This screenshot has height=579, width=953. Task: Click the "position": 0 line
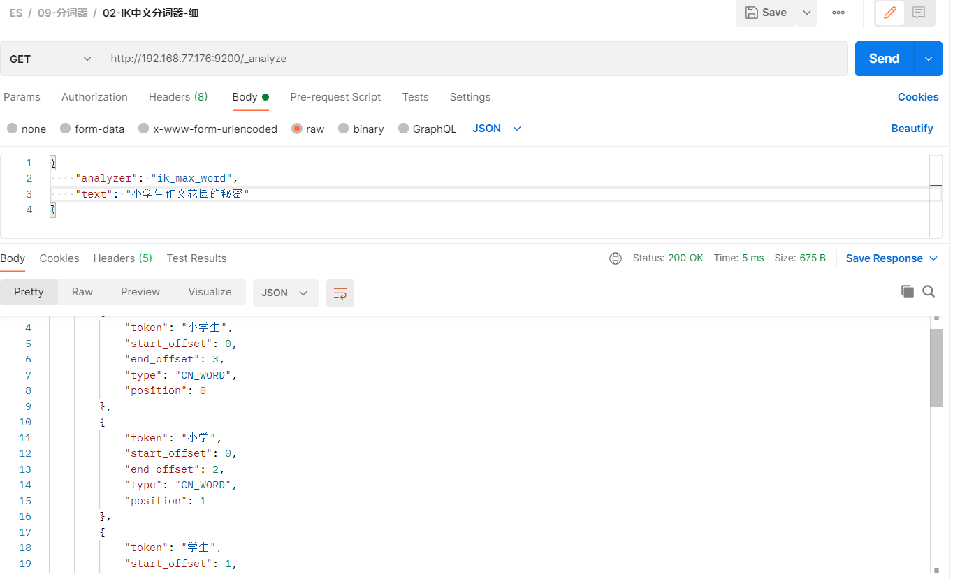(x=166, y=390)
